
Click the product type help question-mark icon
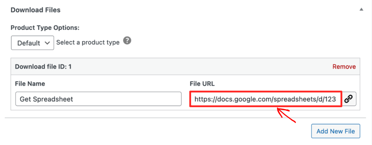tap(127, 41)
